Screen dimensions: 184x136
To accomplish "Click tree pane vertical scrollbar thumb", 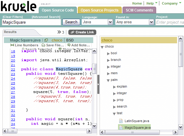I will 180,54.
